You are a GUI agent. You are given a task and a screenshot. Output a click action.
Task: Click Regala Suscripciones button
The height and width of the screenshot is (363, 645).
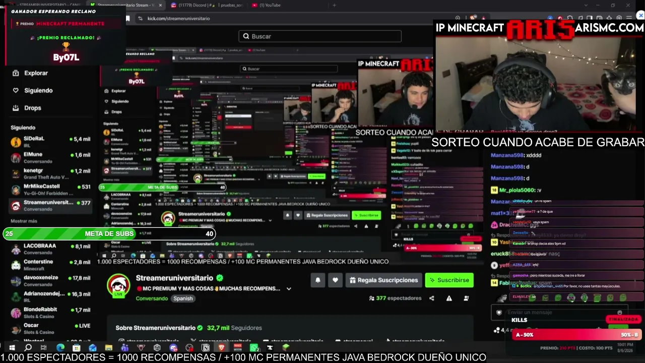(x=384, y=280)
